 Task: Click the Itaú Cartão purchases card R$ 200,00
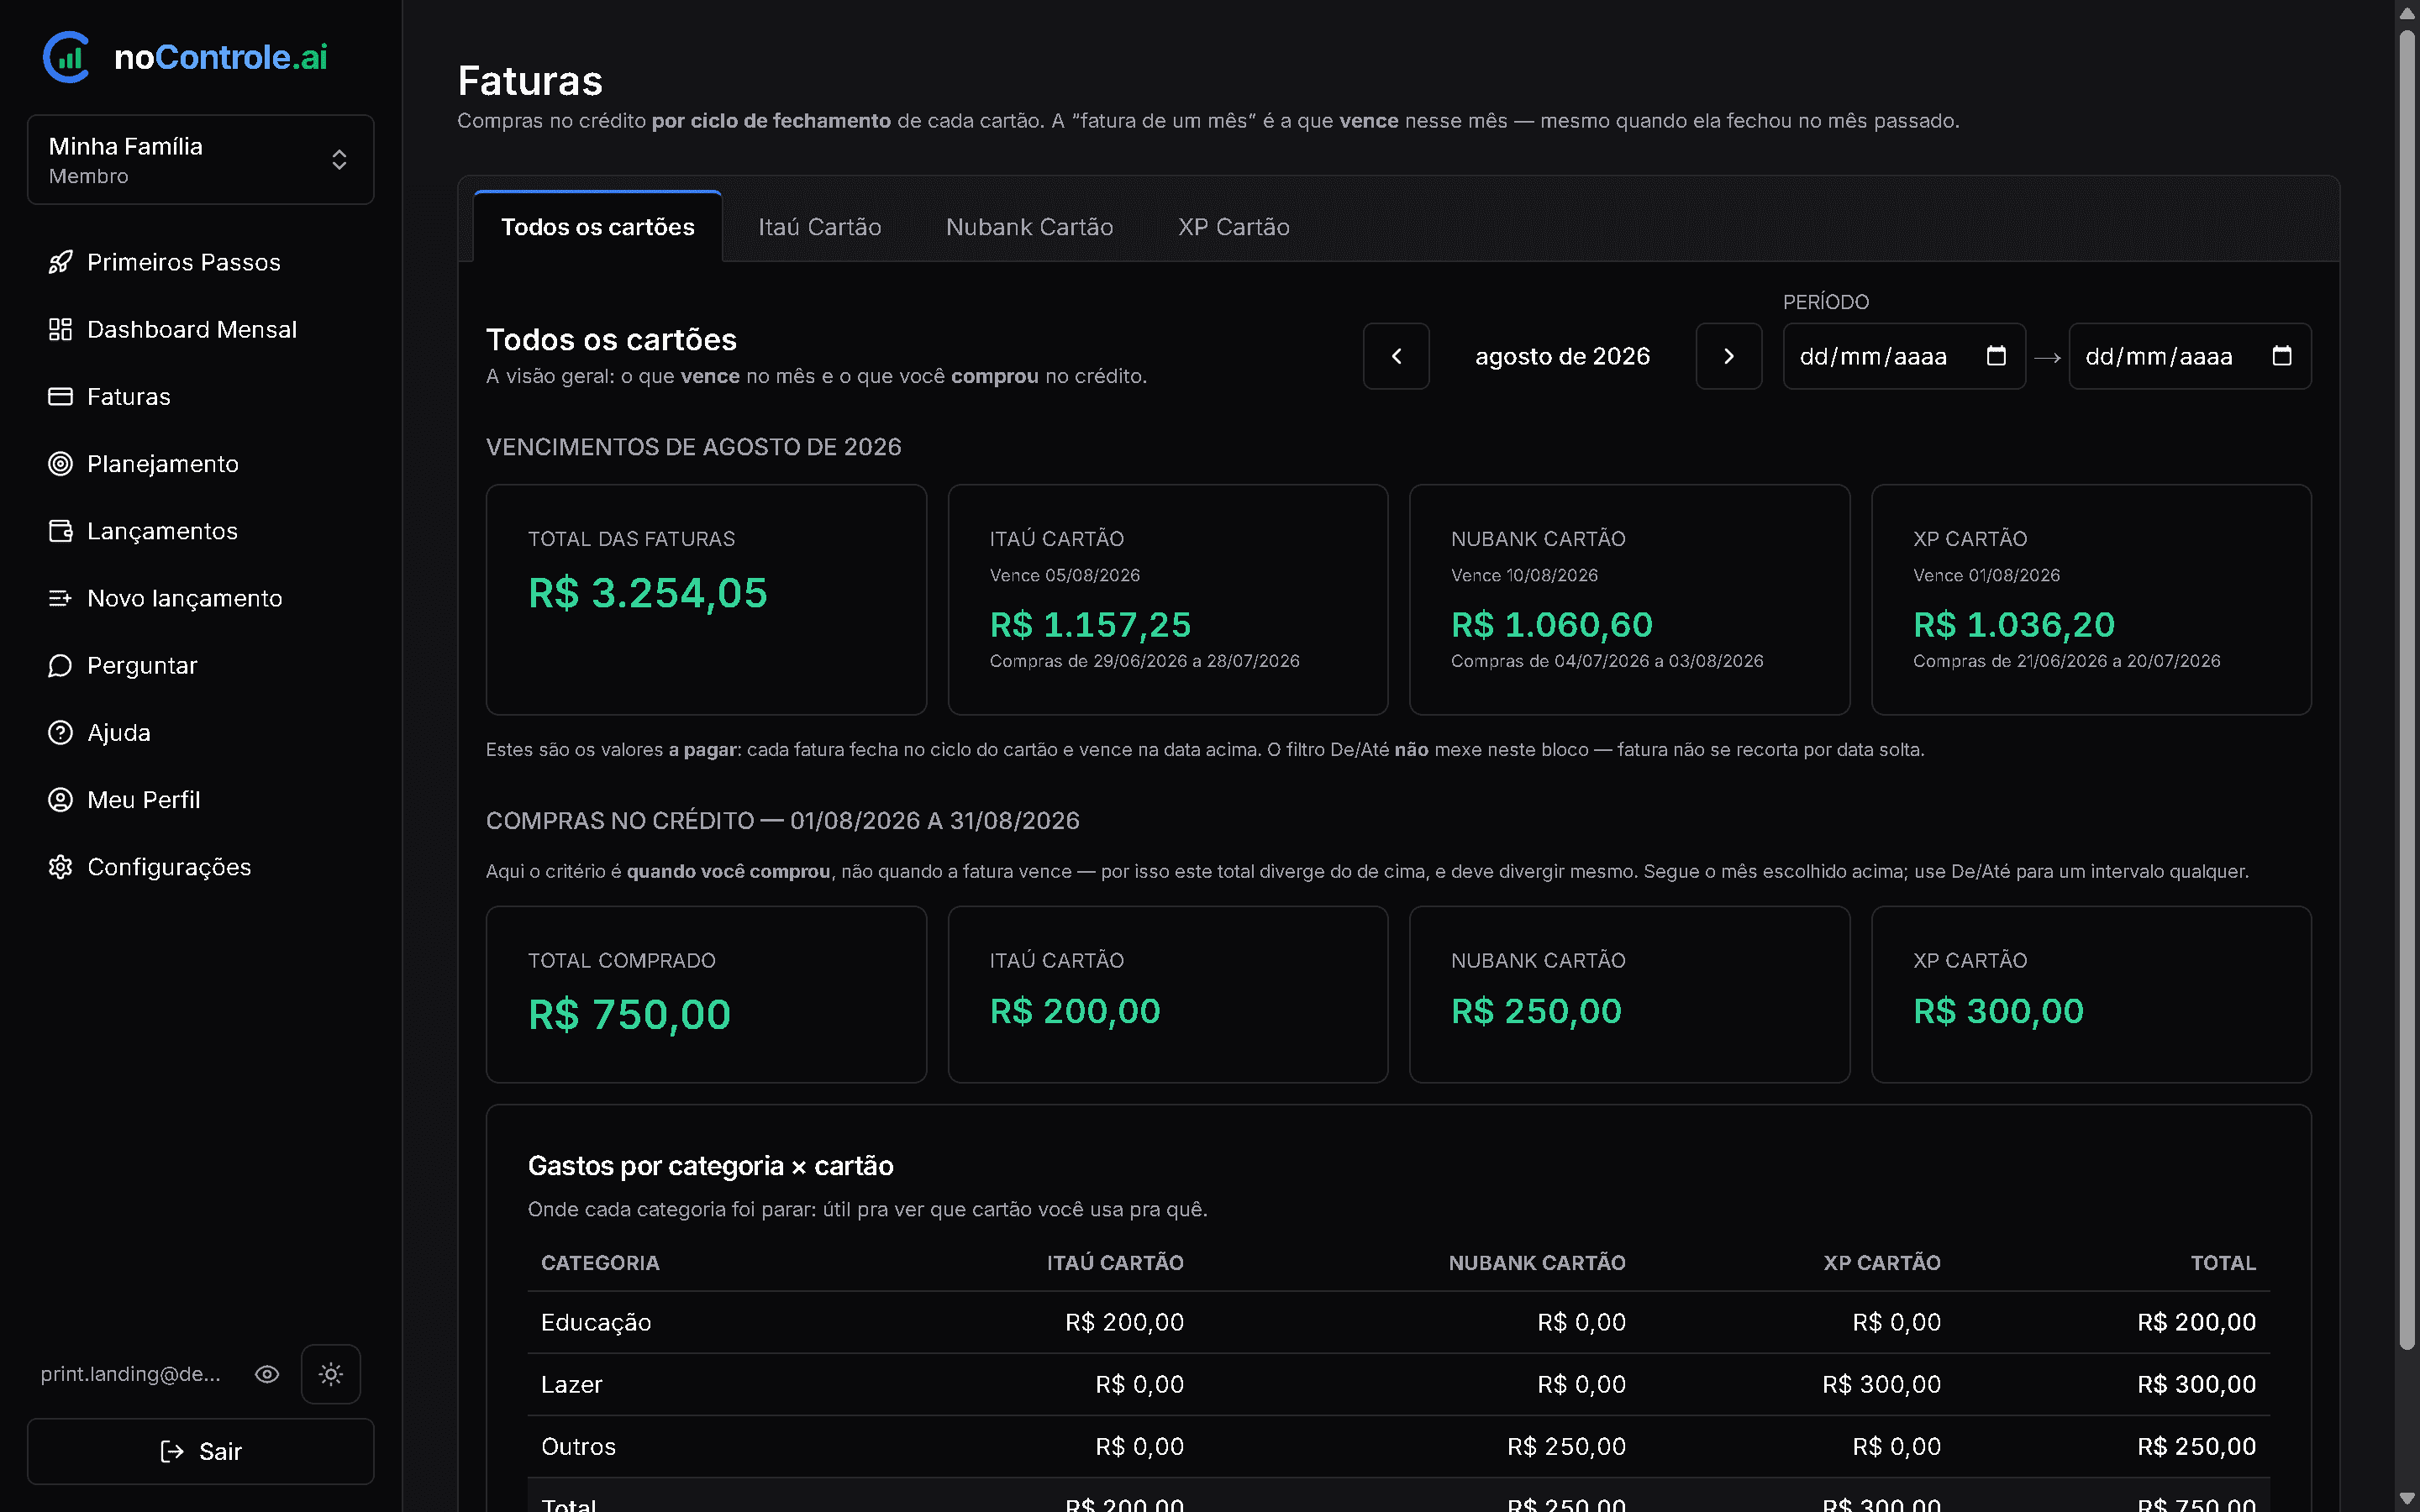pyautogui.click(x=1168, y=994)
